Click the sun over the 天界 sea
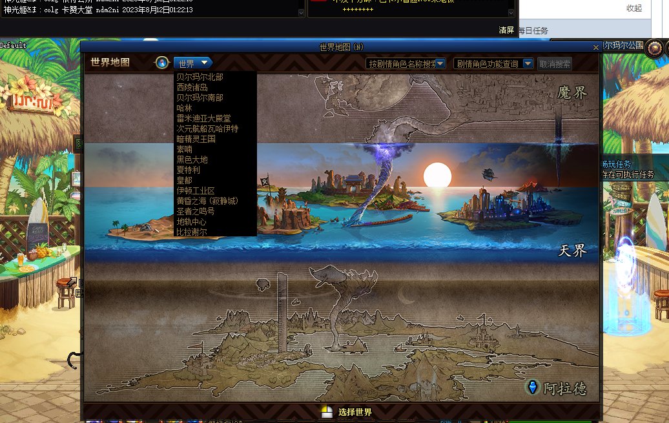Image resolution: width=669 pixels, height=423 pixels. (437, 176)
